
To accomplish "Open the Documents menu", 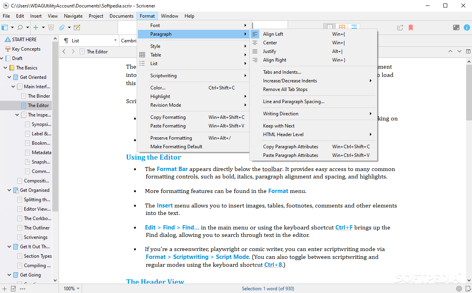I will click(121, 16).
